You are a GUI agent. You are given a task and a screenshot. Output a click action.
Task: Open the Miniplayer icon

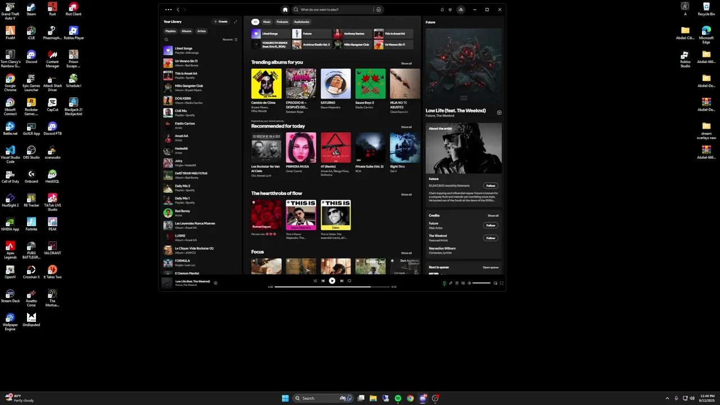496,283
